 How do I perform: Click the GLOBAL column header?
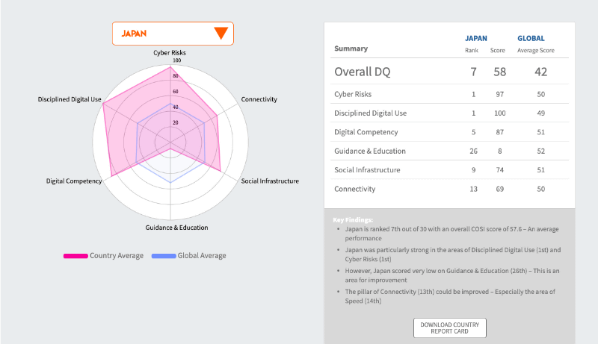point(531,38)
